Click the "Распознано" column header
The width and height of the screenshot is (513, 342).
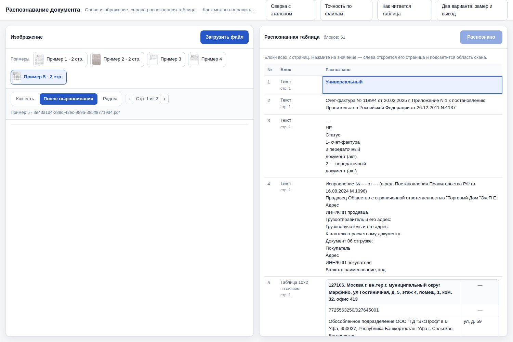338,70
